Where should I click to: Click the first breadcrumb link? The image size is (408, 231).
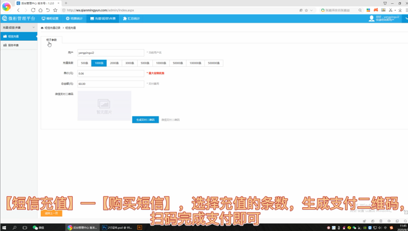click(52, 28)
